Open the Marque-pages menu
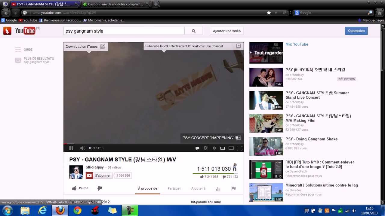385x216 pixels. coord(371,20)
